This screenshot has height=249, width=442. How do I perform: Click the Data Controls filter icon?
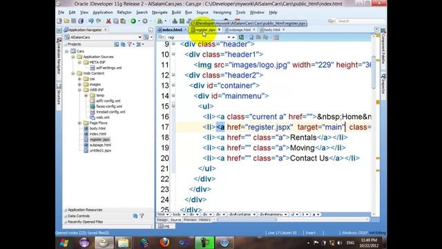[x=142, y=216]
